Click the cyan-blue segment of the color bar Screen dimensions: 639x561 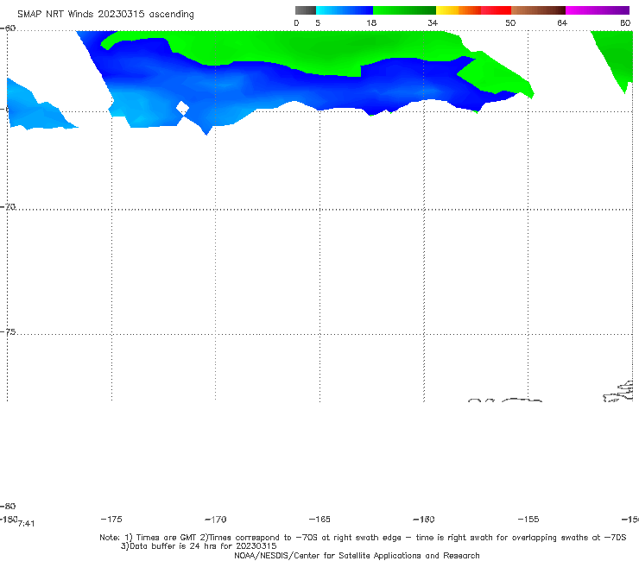pos(345,10)
